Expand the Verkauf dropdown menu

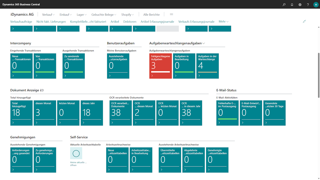pyautogui.click(x=48, y=15)
